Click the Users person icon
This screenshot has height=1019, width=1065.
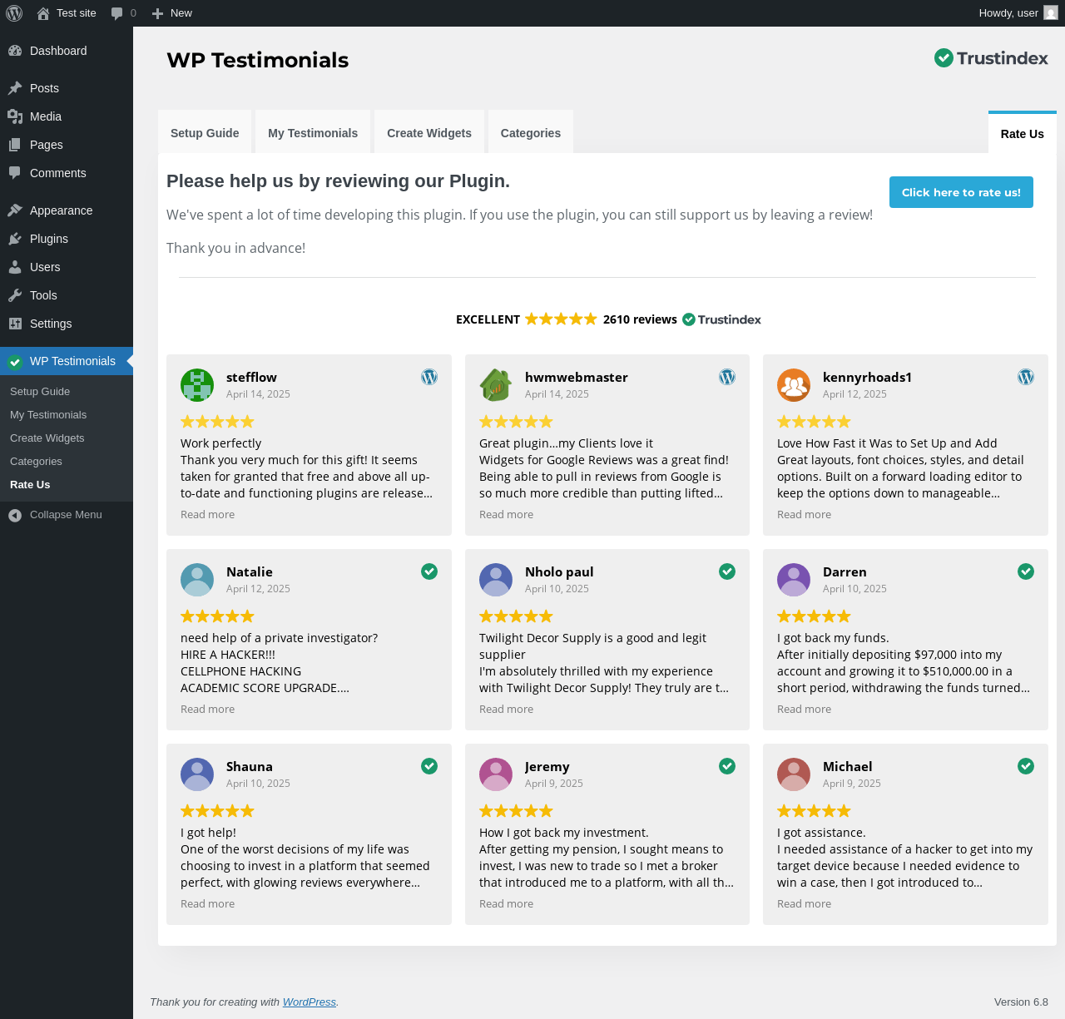[x=15, y=267]
